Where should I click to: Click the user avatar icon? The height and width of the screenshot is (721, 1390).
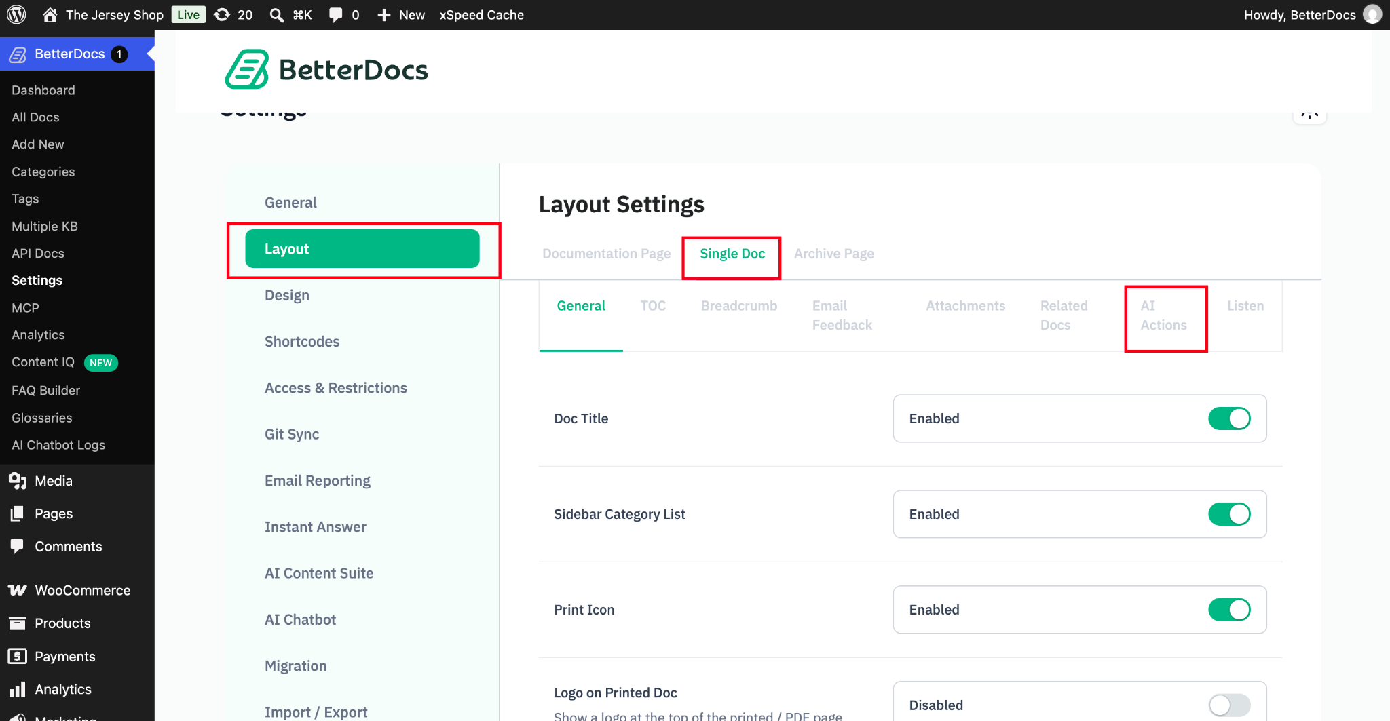click(x=1372, y=14)
